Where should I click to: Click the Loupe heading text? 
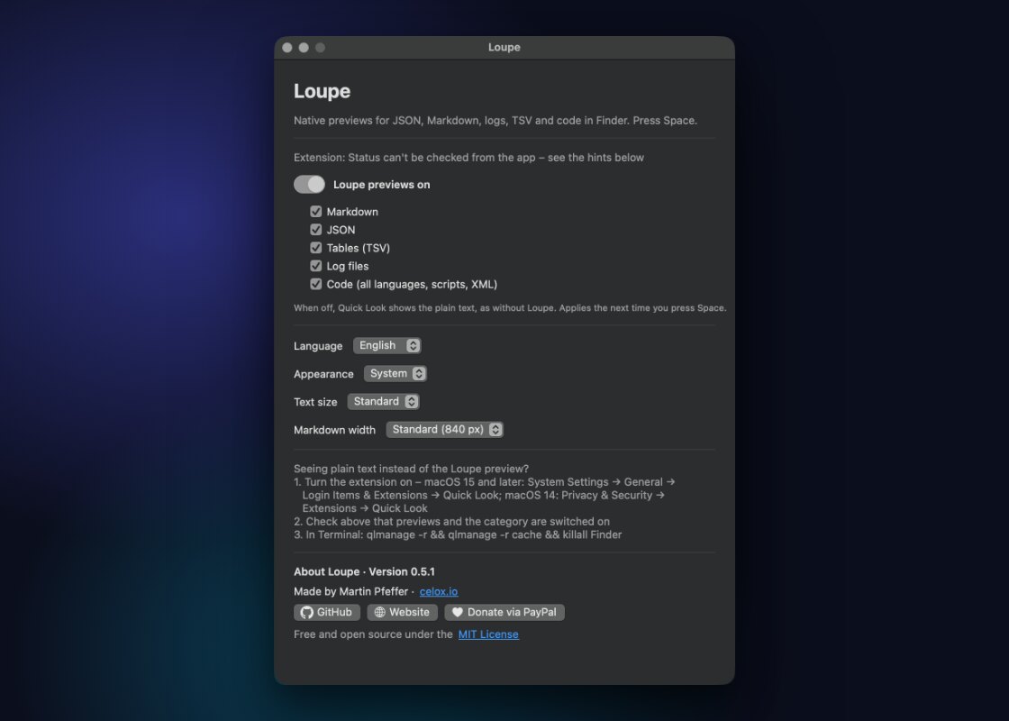click(x=323, y=91)
